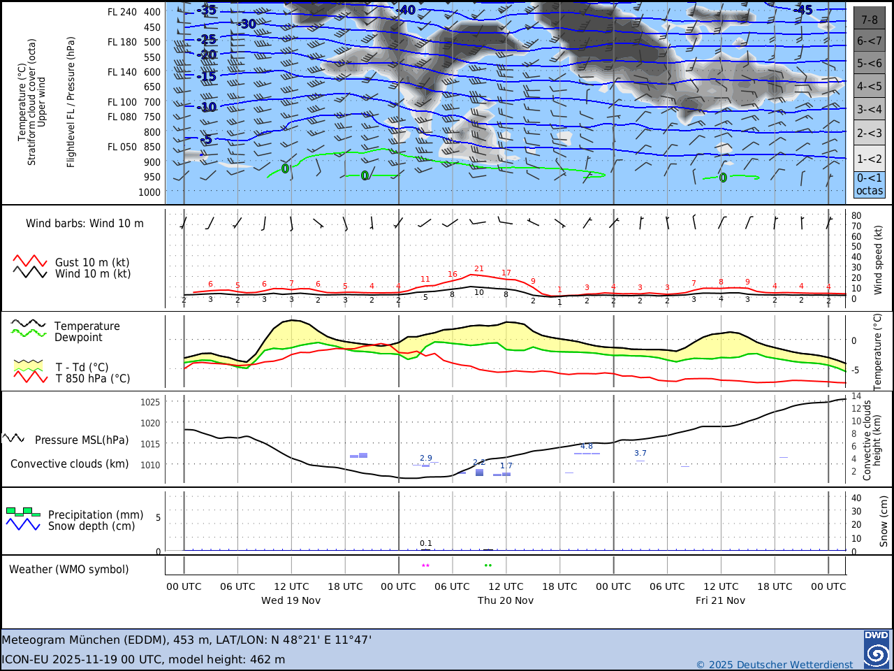Image resolution: width=894 pixels, height=671 pixels.
Task: Click the 'Dewpoint' legend label
Action: point(78,338)
